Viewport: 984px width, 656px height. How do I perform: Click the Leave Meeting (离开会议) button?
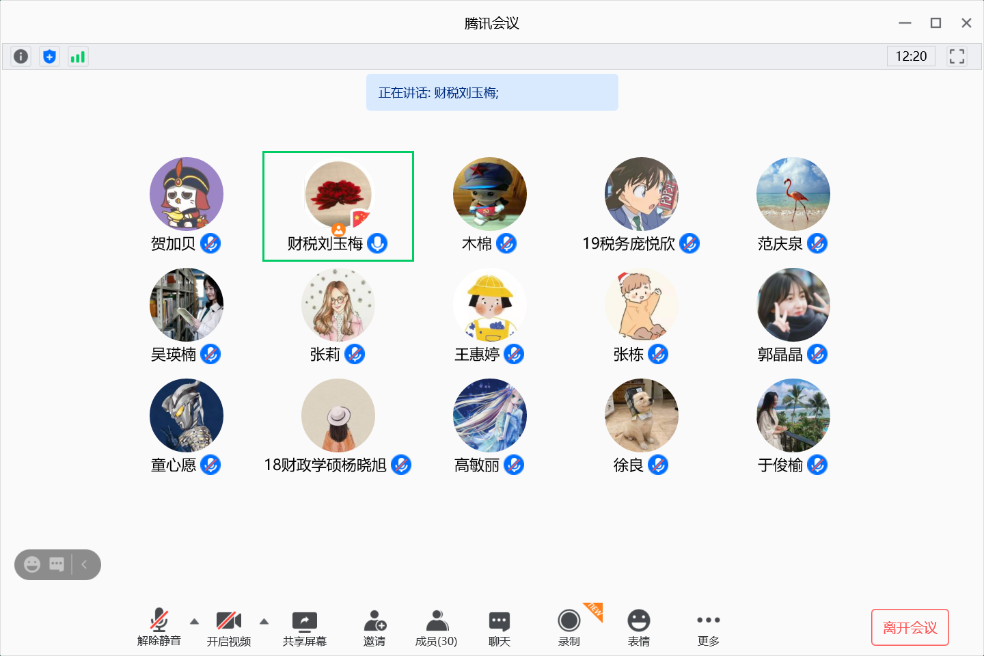click(x=910, y=627)
